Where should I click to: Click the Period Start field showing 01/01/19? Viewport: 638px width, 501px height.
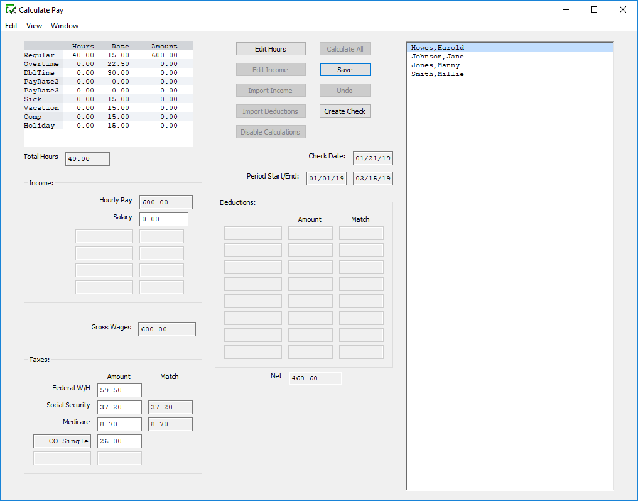326,178
